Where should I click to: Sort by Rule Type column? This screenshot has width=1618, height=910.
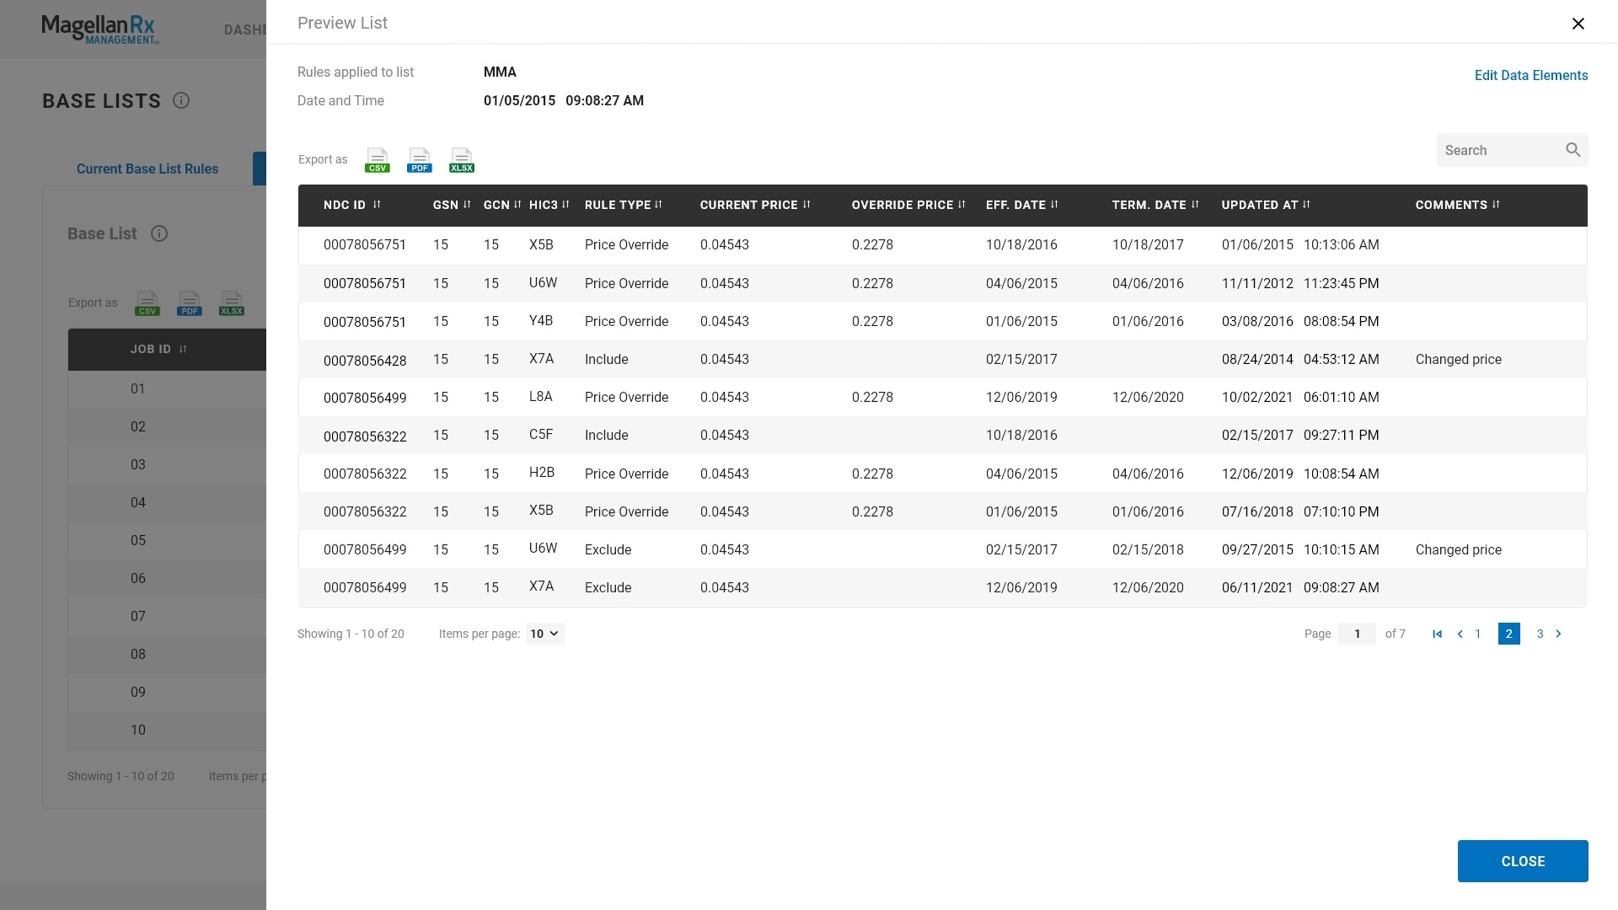(658, 205)
